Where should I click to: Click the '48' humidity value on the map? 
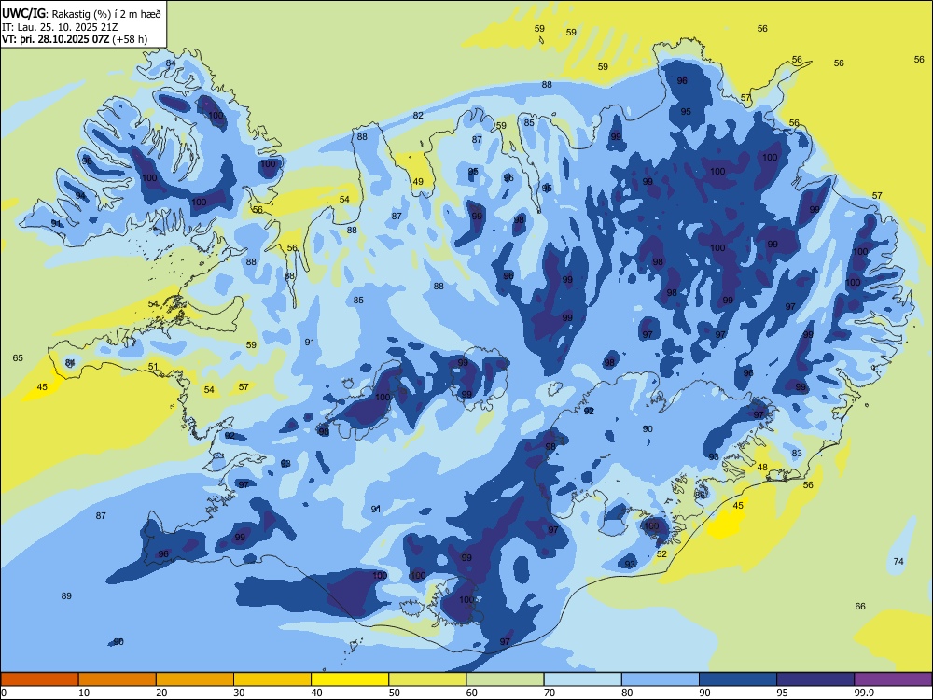(x=762, y=468)
